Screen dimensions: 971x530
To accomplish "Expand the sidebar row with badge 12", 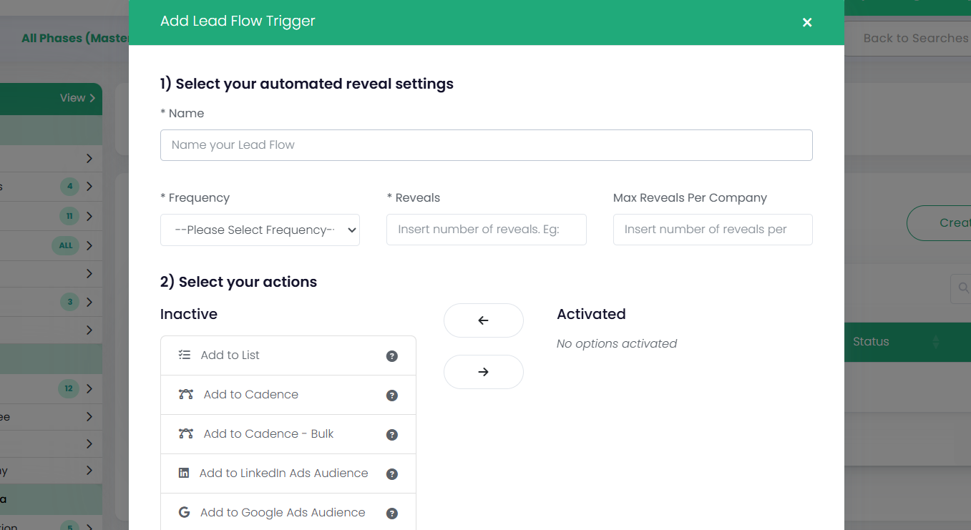I will [x=89, y=389].
